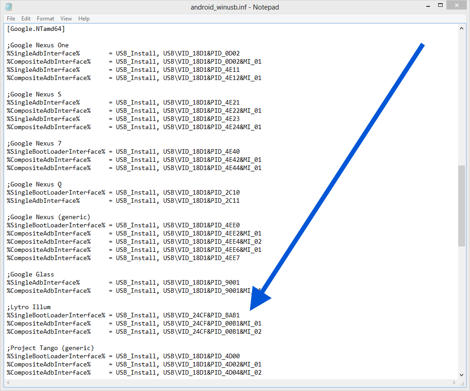Click the line containing PID_4E42&MI_01

tap(134, 160)
